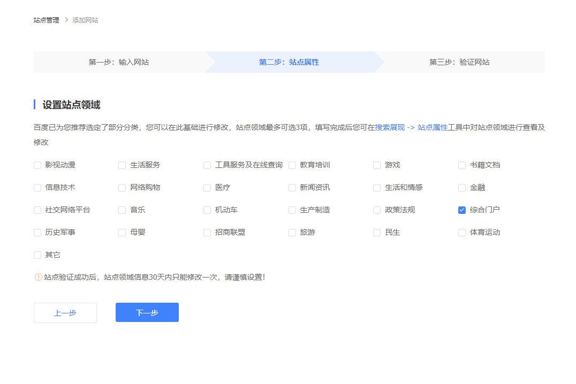Check the 影视动漫 checkbox

[37, 165]
